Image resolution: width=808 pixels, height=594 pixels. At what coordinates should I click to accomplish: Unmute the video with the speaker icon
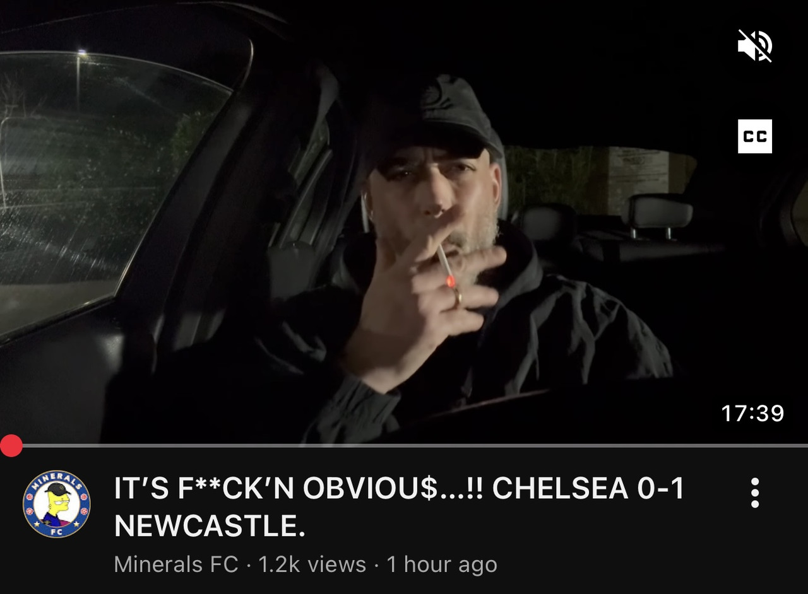click(x=755, y=46)
